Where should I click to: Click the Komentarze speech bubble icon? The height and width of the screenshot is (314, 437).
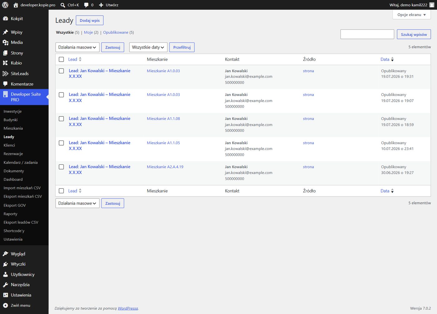[x=5, y=84]
